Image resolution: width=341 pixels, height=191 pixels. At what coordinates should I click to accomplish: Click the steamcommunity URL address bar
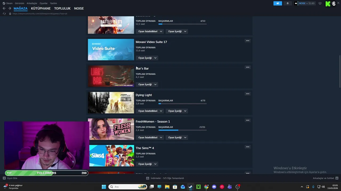coord(40,14)
